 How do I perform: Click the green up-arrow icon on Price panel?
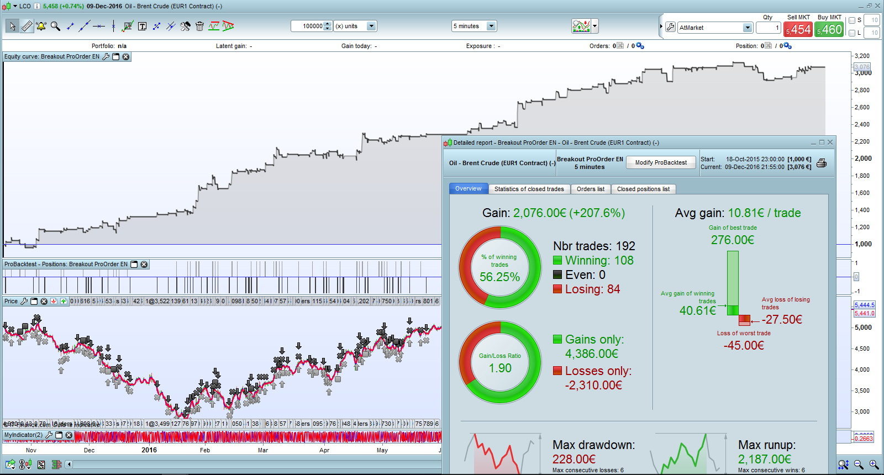[x=64, y=301]
